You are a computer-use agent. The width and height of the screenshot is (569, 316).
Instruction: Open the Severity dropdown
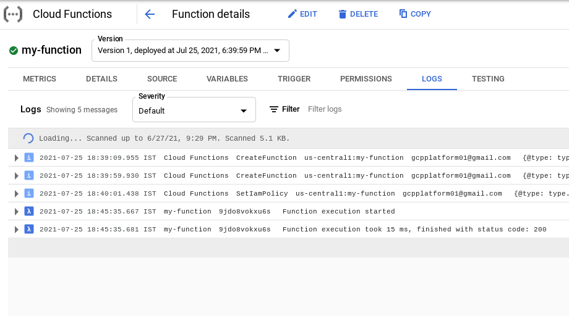194,110
